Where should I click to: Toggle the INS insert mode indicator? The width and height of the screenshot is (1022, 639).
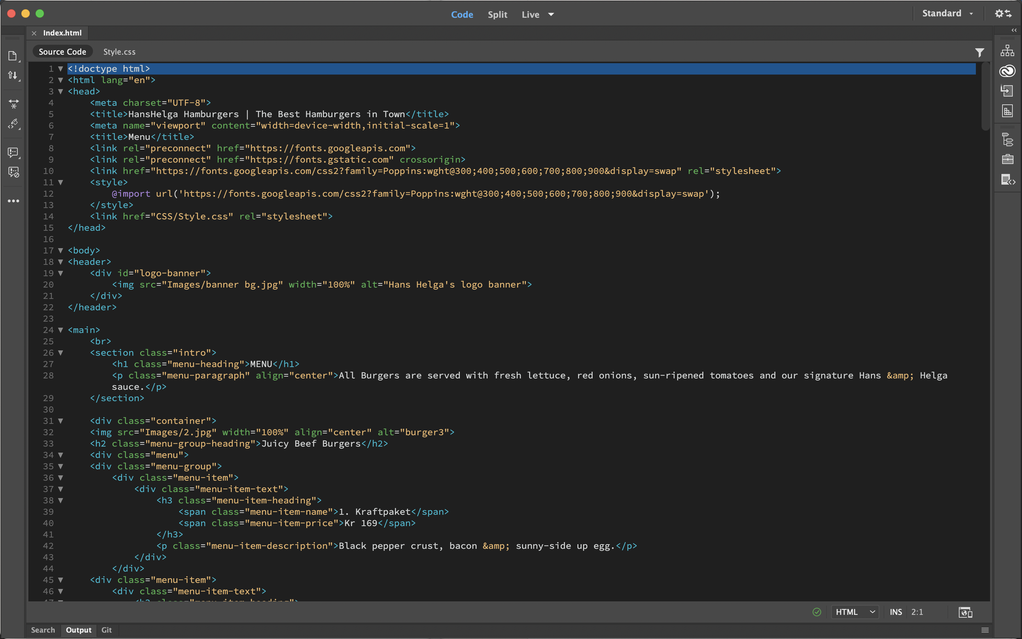click(x=895, y=612)
